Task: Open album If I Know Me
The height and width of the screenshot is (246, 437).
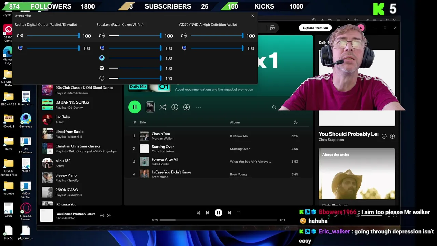Action: pyautogui.click(x=239, y=136)
